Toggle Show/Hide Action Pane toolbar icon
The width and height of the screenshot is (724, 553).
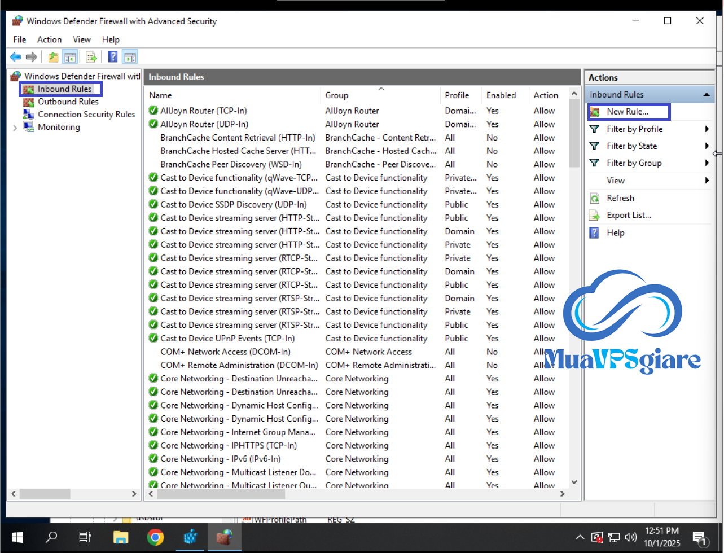click(x=130, y=57)
